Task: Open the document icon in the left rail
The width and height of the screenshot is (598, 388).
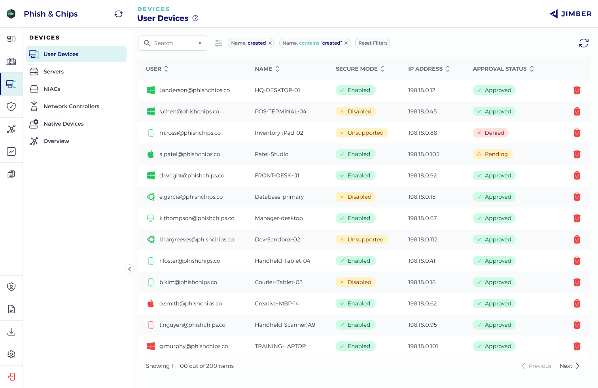Action: [11, 309]
